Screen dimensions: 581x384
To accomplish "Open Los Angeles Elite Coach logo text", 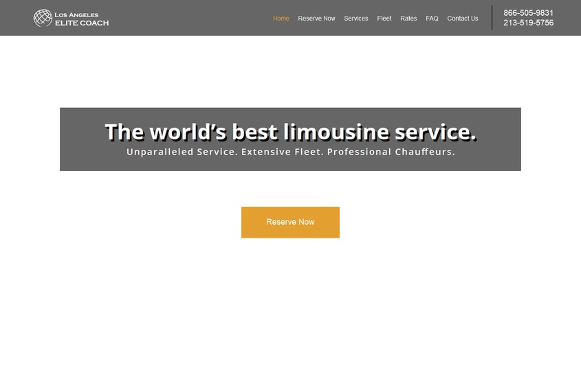I will coord(82,19).
